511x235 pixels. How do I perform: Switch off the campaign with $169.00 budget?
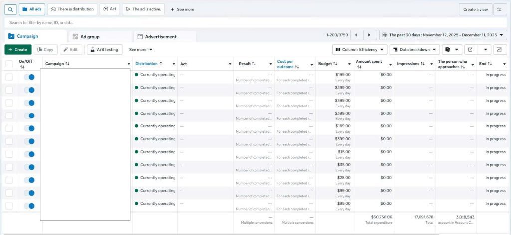point(29,128)
